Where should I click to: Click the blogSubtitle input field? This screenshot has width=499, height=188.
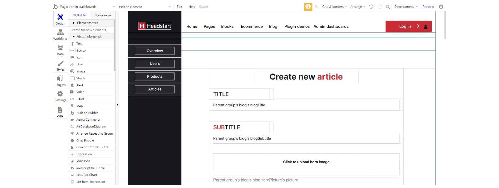(306, 138)
